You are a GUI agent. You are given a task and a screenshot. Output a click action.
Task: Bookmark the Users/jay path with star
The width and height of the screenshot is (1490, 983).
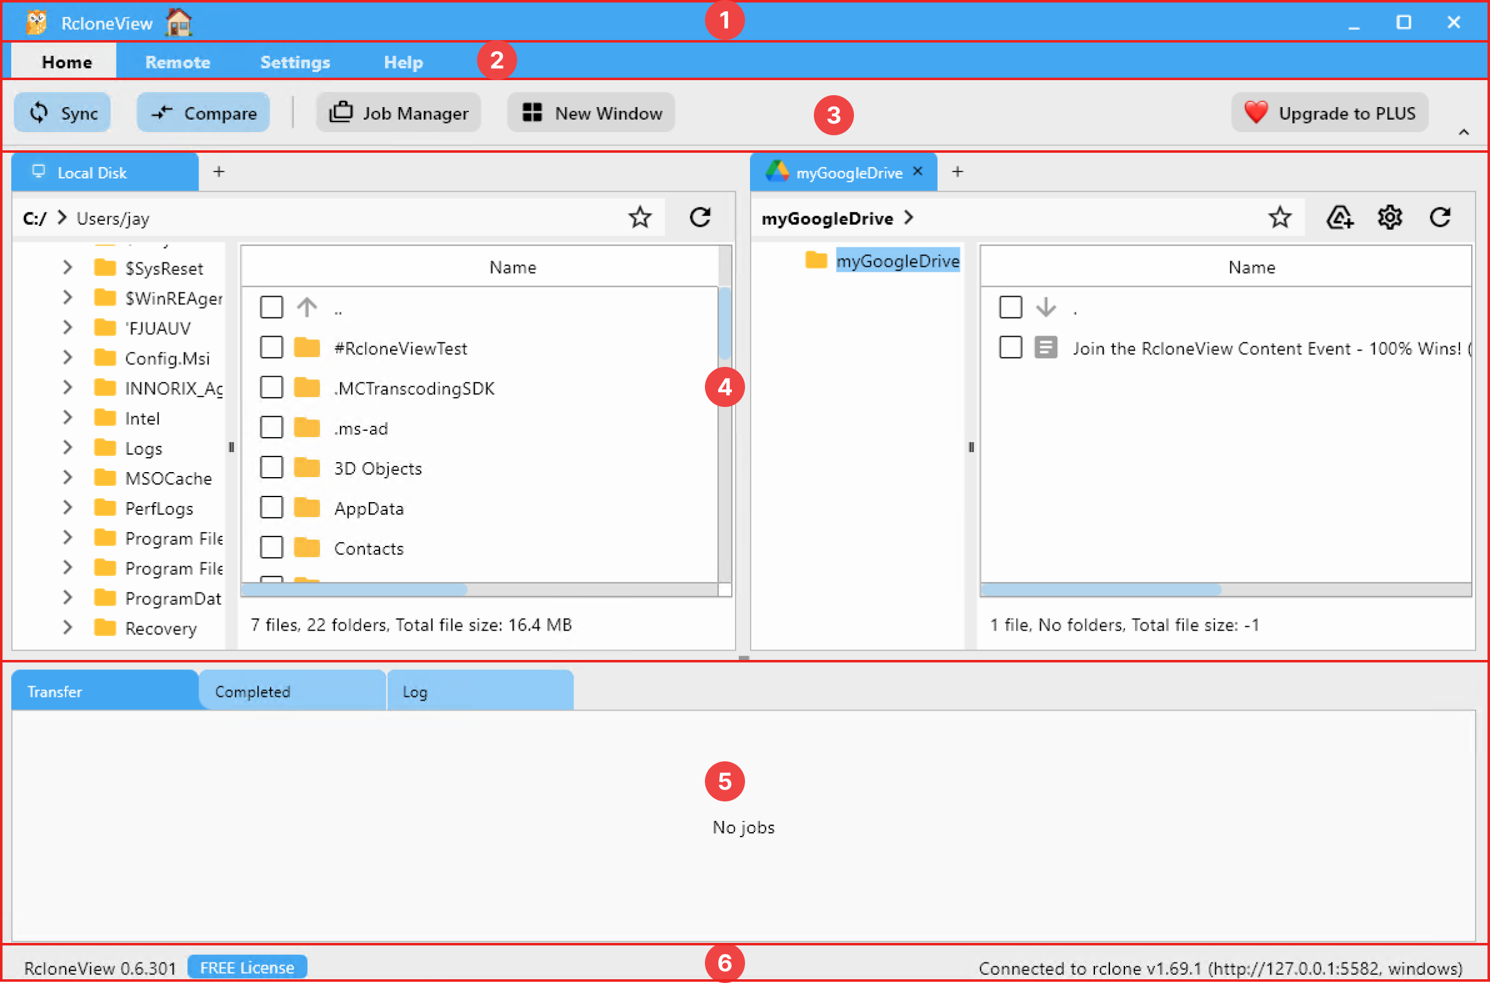coord(640,217)
